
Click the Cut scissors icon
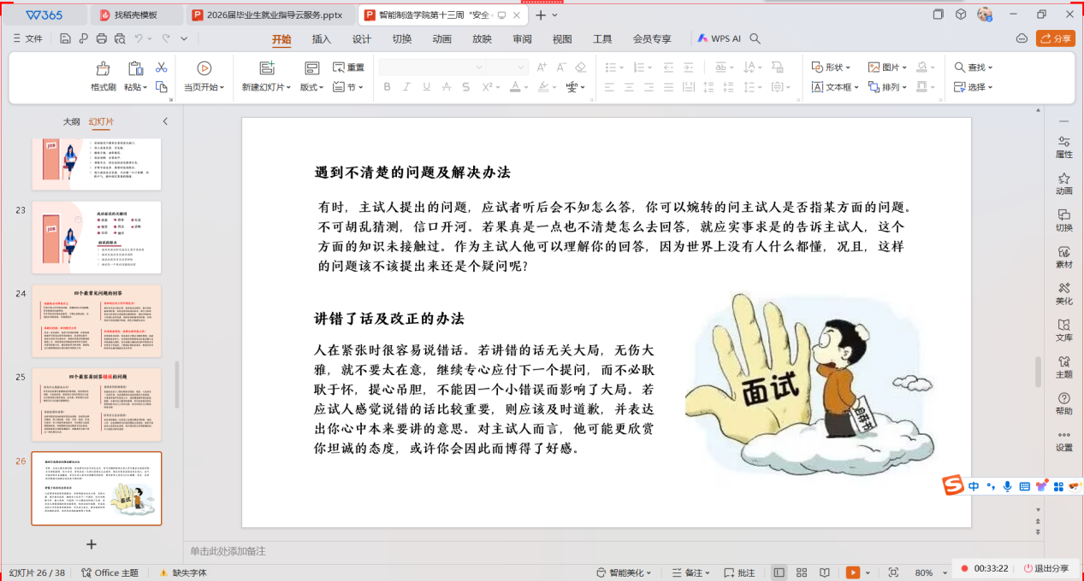point(161,67)
